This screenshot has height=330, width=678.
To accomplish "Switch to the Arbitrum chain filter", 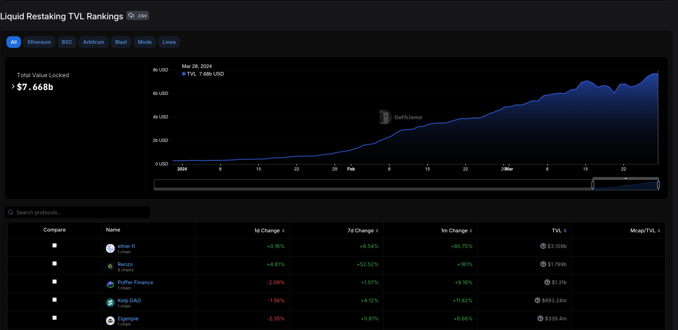I will pos(93,42).
